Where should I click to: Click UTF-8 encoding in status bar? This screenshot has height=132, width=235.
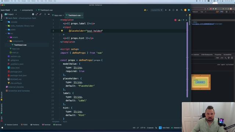(x=143, y=128)
